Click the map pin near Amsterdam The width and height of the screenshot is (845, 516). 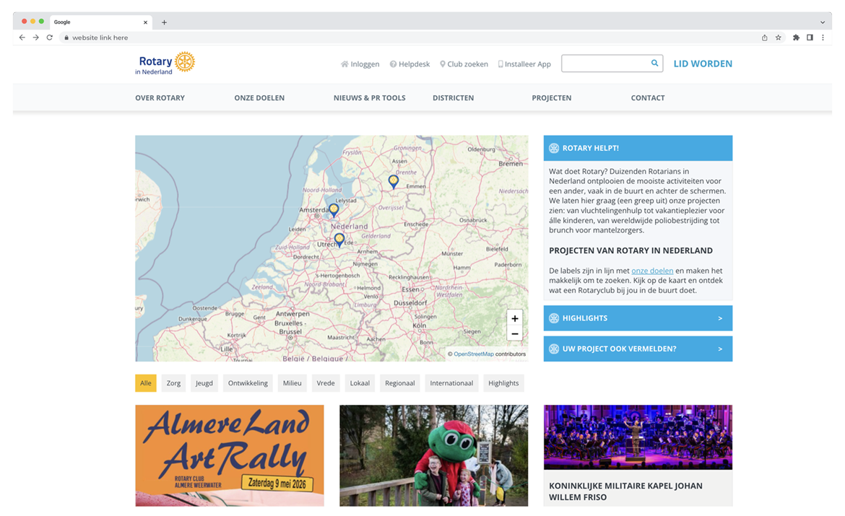[334, 209]
